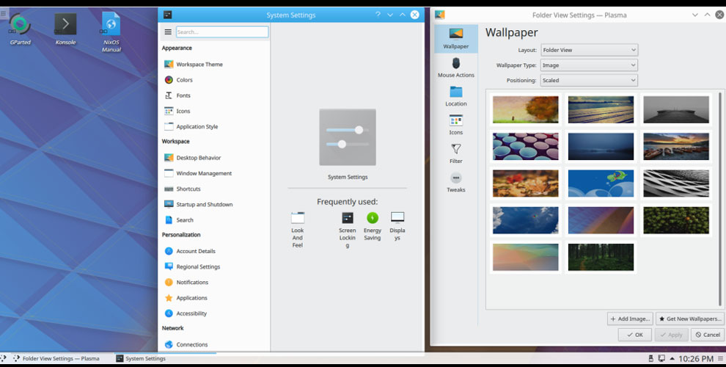Open the Desktop Behavior icon
The width and height of the screenshot is (726, 367).
[169, 158]
